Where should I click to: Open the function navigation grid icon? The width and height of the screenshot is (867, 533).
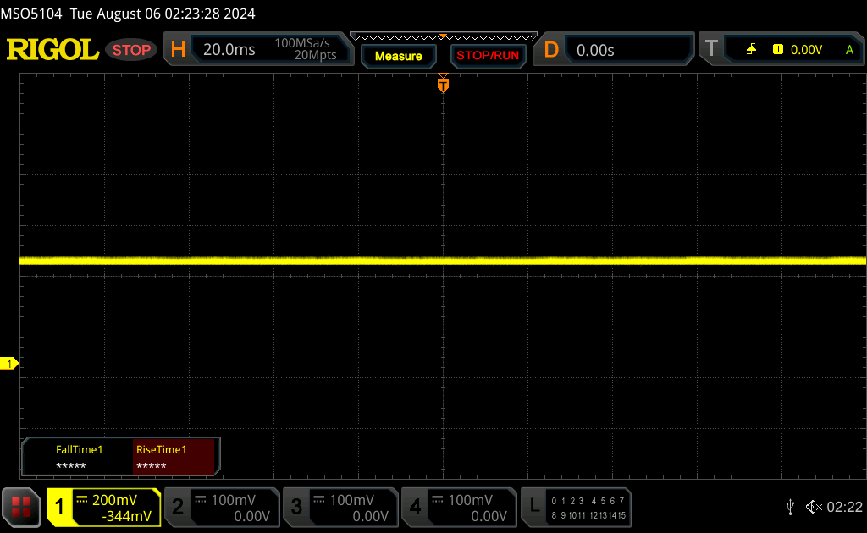[21, 507]
